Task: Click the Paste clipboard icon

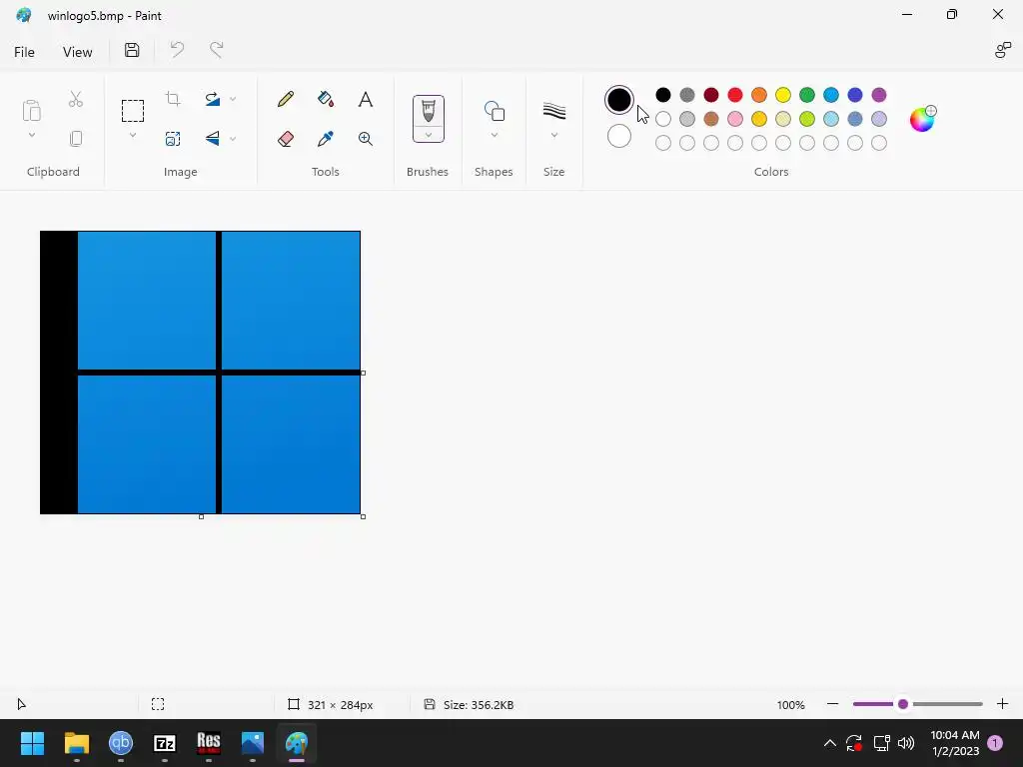Action: pos(31,110)
